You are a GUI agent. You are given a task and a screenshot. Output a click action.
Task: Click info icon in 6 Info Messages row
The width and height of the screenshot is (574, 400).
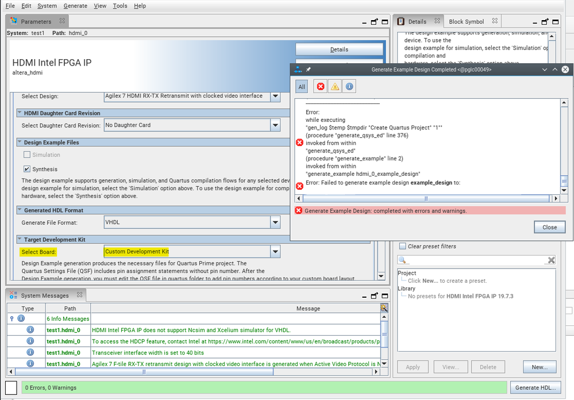coord(21,318)
